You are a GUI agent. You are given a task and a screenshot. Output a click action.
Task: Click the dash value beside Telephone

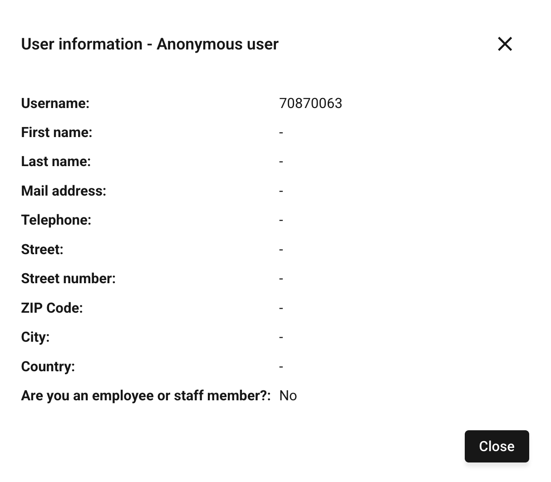click(281, 220)
